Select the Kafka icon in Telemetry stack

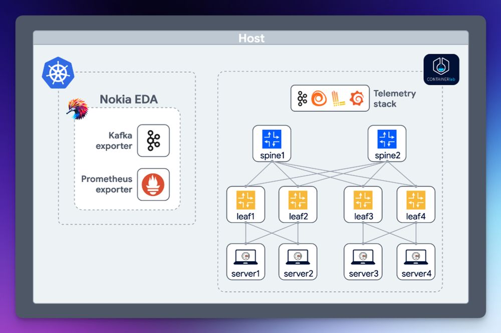coord(302,98)
